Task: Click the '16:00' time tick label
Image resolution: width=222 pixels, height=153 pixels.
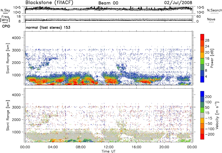Action: [x=136, y=147]
